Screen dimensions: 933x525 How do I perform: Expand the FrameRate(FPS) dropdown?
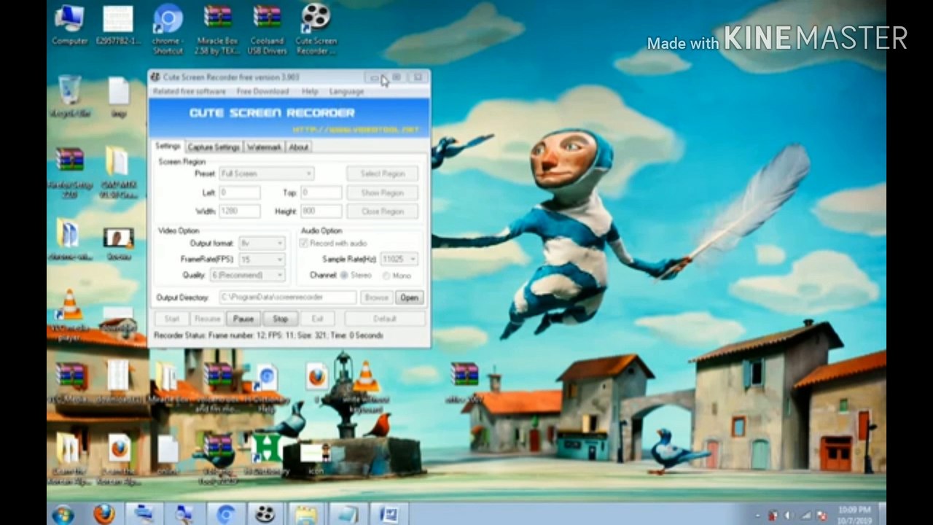coord(261,259)
